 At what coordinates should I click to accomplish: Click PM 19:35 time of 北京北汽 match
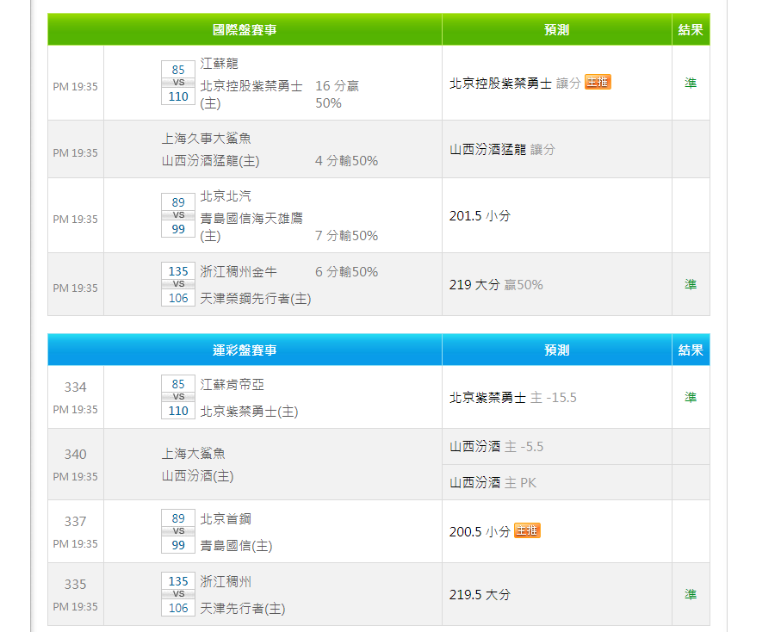tap(75, 219)
